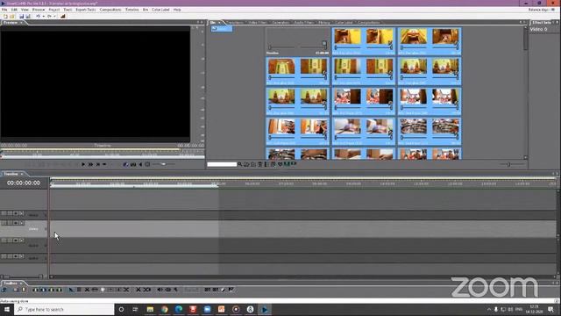This screenshot has height=316, width=561.
Task: Click the Bin search input field
Action: (222, 164)
